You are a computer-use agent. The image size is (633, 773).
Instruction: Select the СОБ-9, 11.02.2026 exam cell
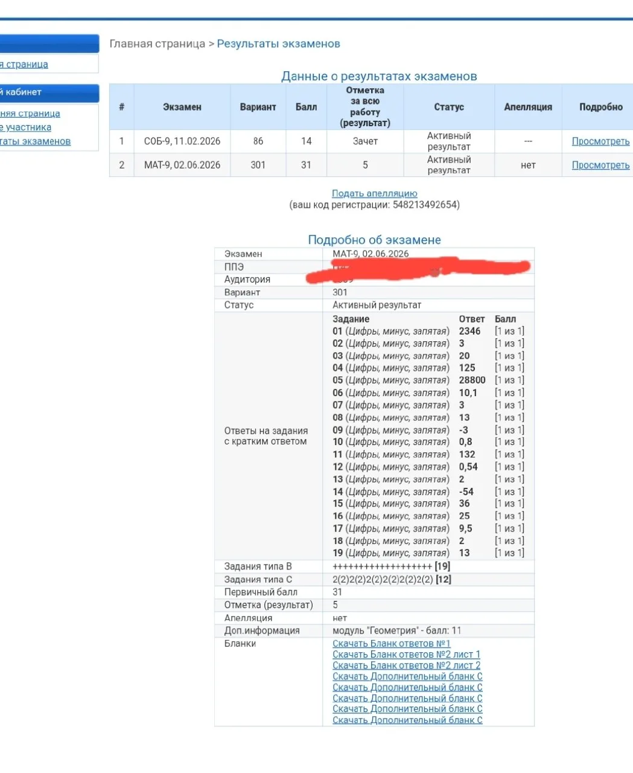click(182, 141)
